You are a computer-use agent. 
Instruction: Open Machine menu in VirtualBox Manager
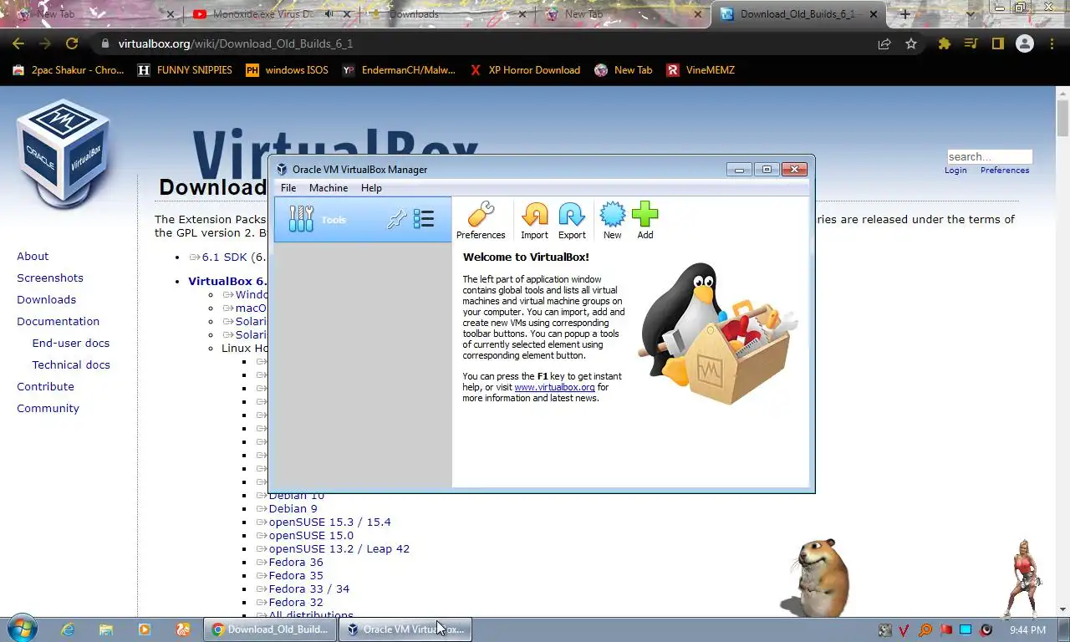pos(329,188)
